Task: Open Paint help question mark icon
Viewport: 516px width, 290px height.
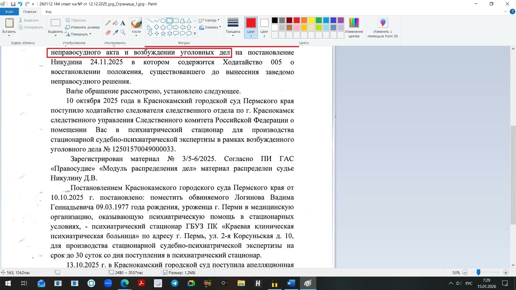Action: (512, 12)
